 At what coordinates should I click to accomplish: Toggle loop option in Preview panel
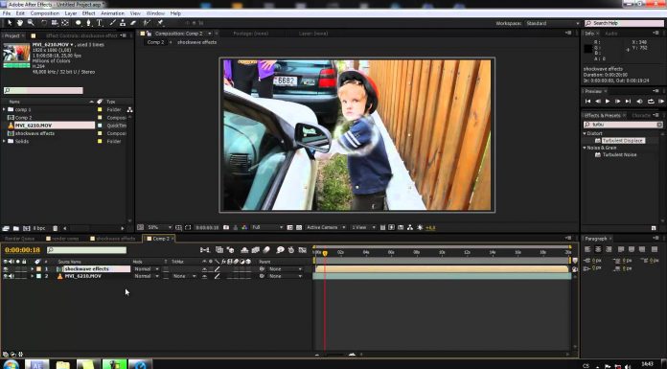(651, 102)
